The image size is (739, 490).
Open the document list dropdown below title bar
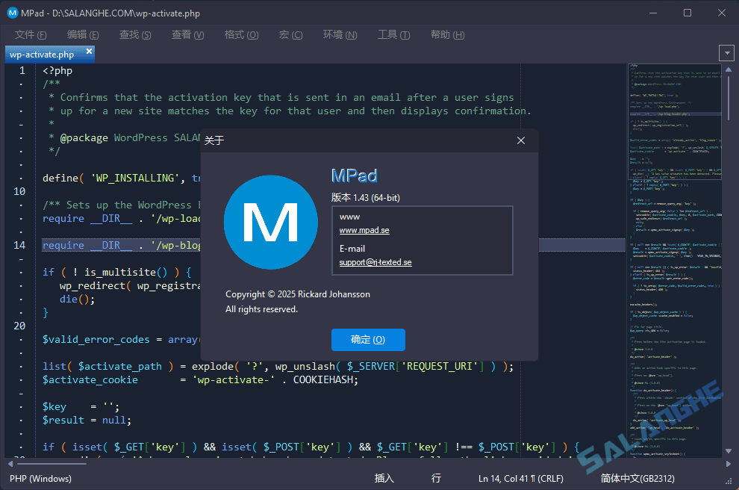click(726, 52)
